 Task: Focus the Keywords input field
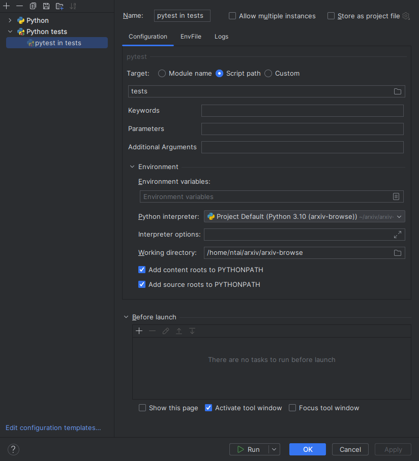(x=303, y=111)
